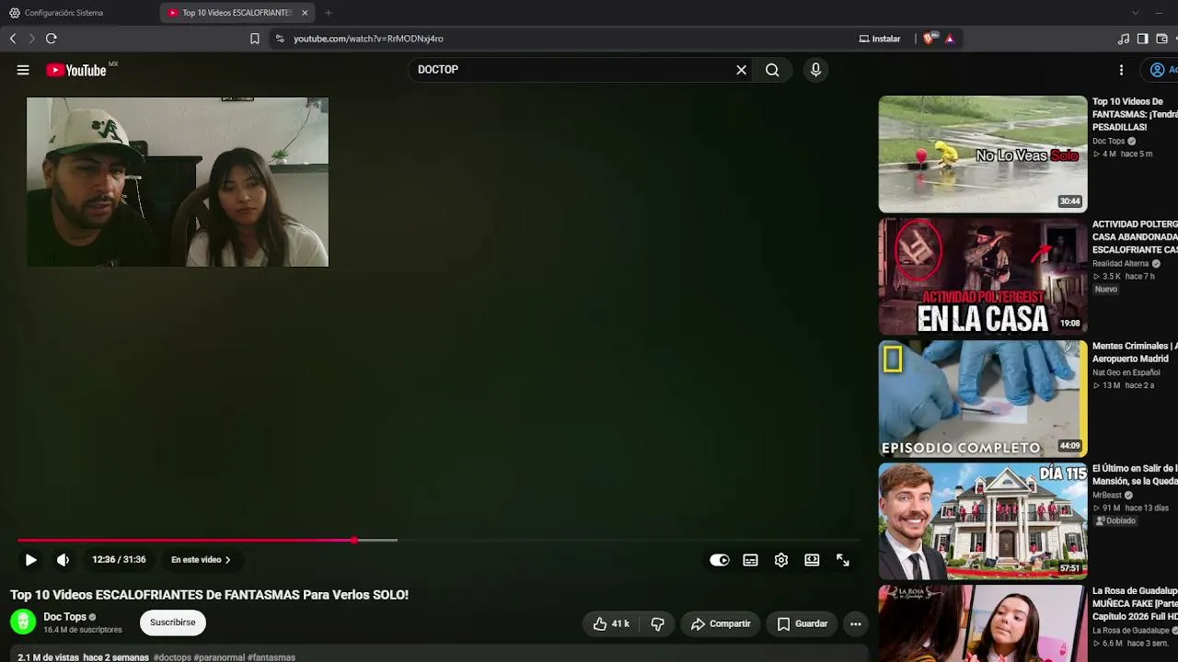Close the 'Top 10 Videos ESCALOFRIANTES' tab
Viewport: 1178px width, 662px height.
305,13
